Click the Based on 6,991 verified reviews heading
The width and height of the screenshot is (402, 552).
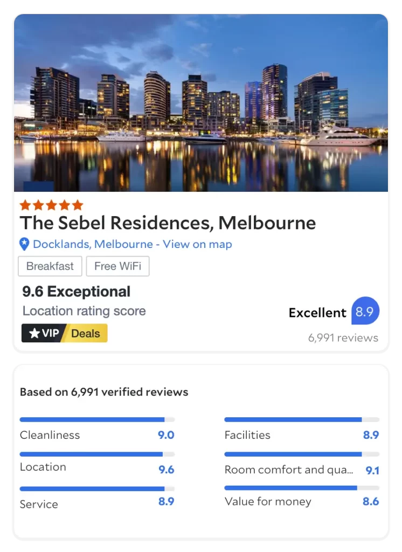coord(104,392)
